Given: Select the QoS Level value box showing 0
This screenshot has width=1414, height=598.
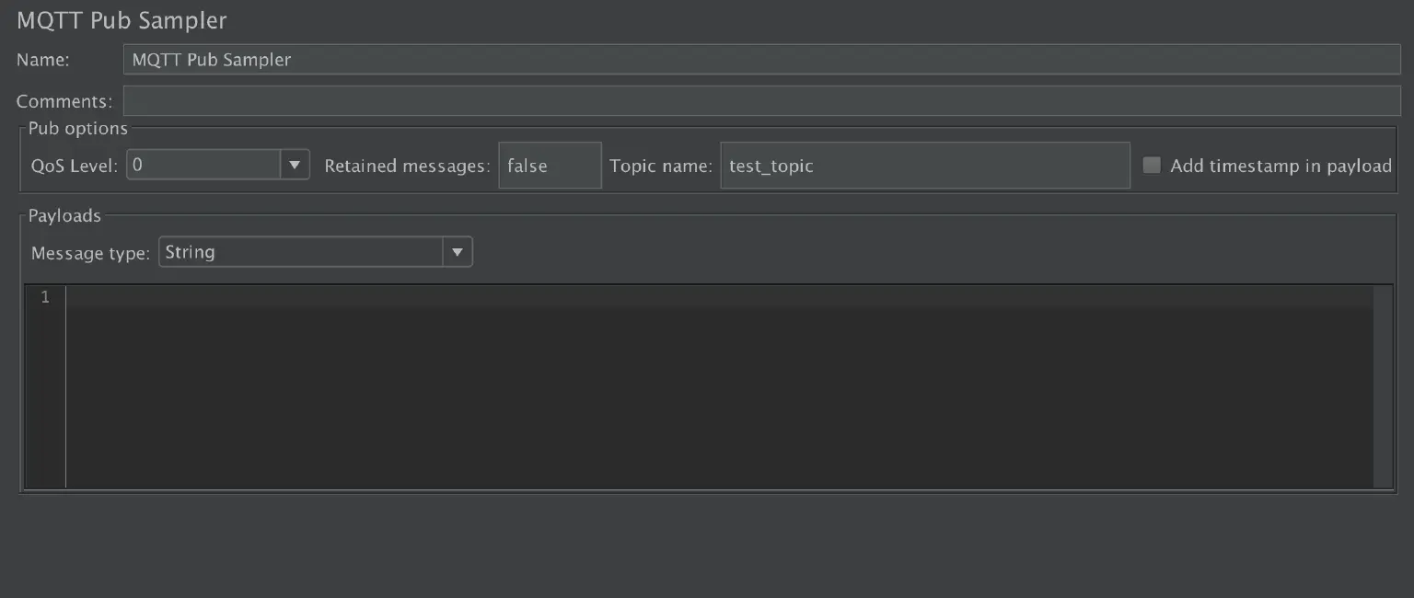Looking at the screenshot, I should 203,166.
